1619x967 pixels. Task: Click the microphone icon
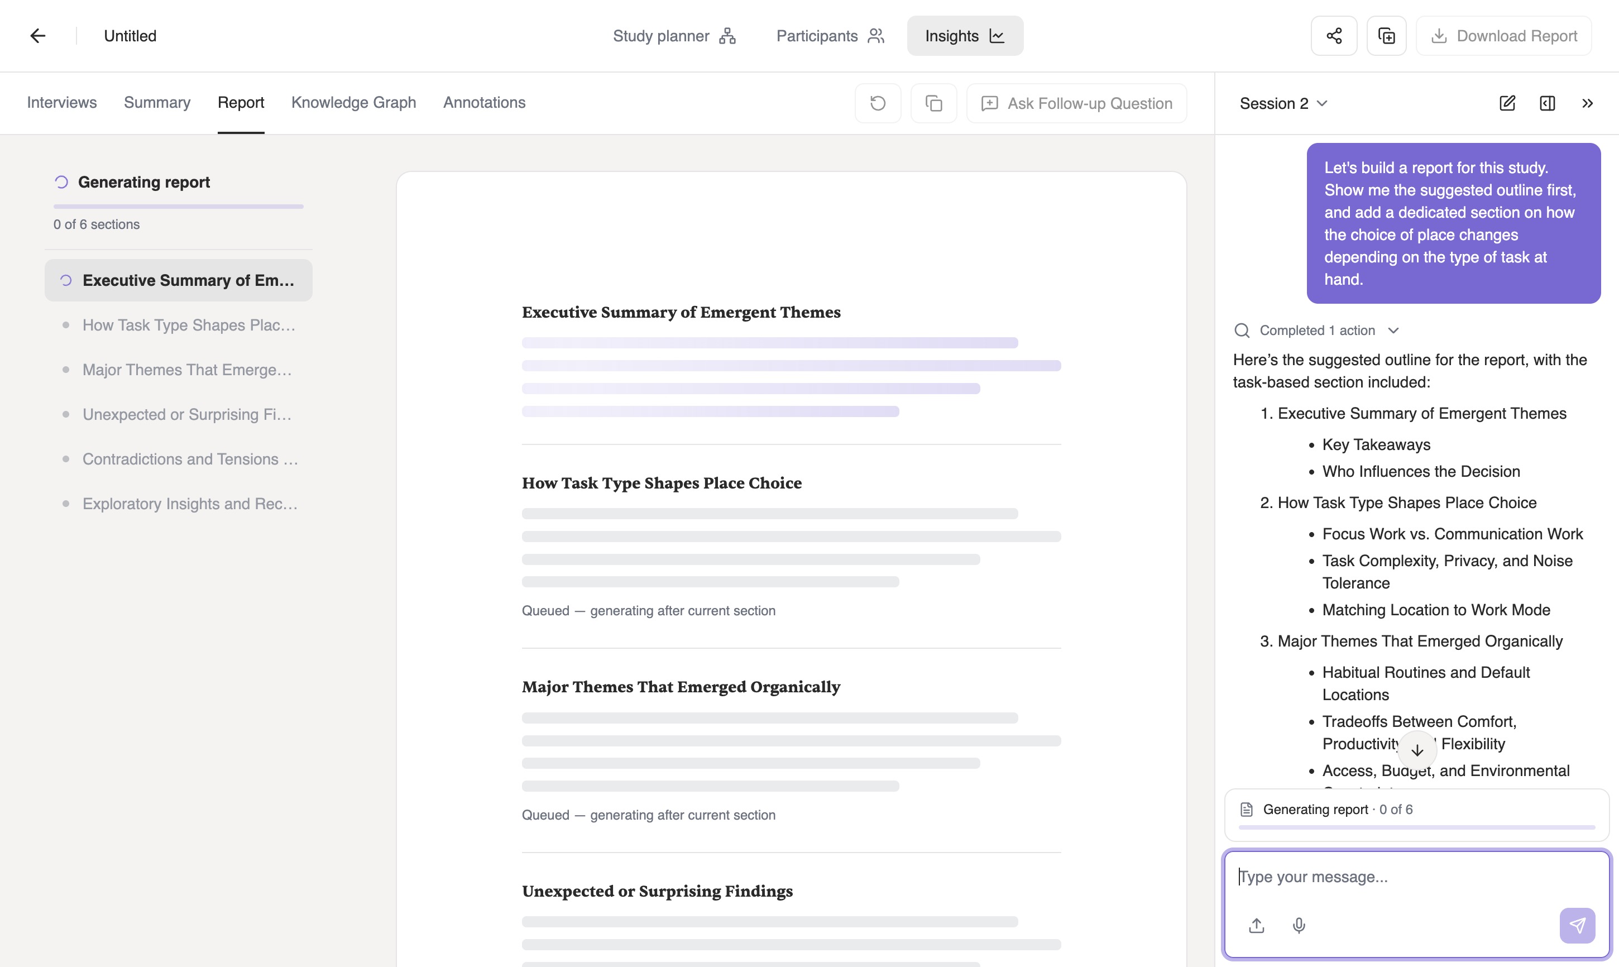point(1299,925)
